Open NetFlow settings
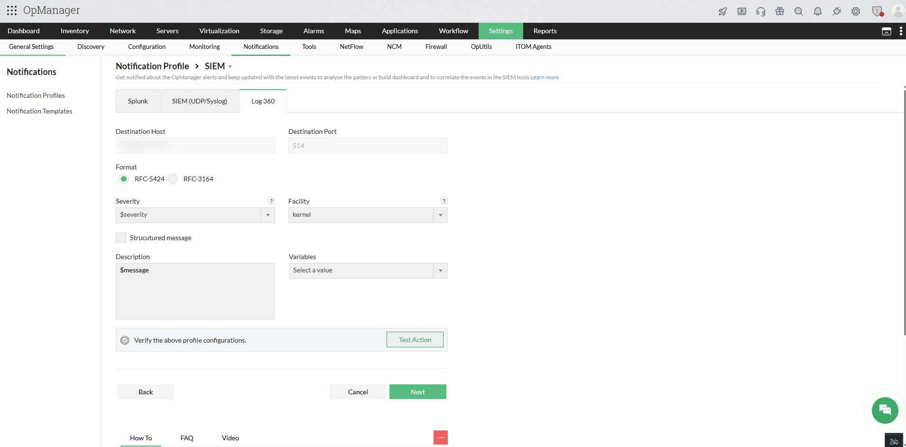 point(351,47)
